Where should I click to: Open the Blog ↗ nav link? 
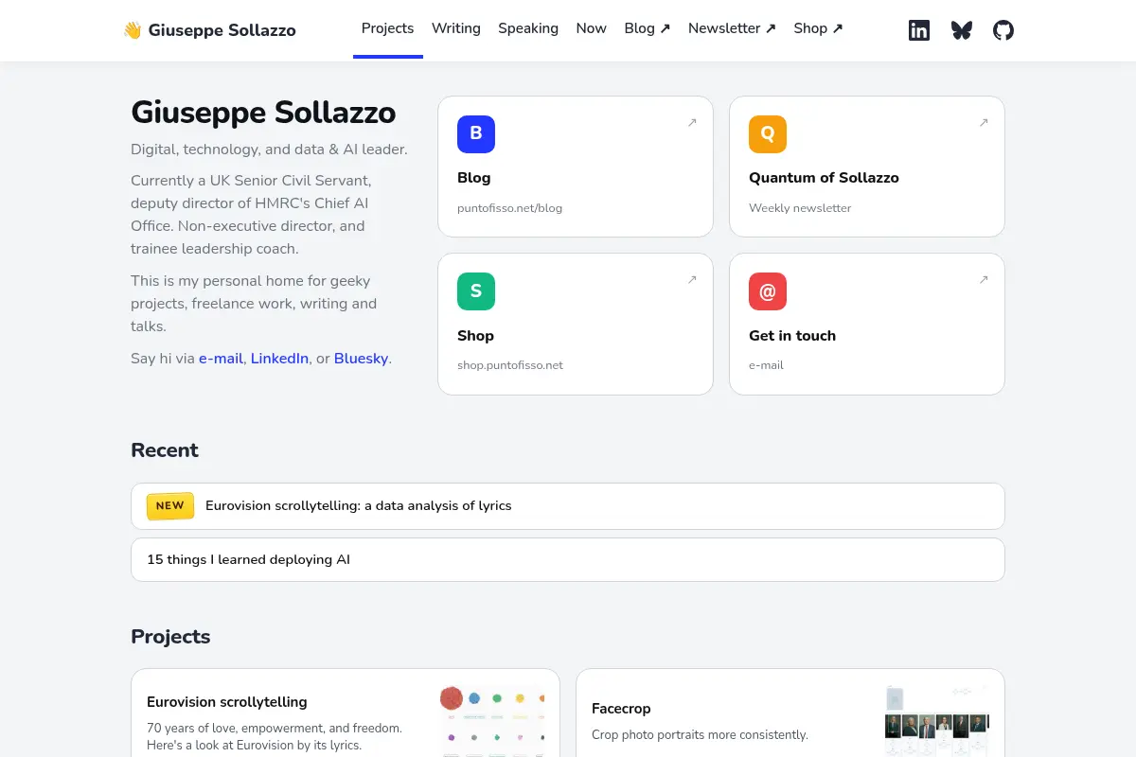point(648,28)
